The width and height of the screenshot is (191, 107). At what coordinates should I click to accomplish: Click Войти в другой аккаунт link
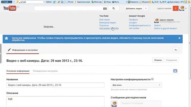click(166, 29)
